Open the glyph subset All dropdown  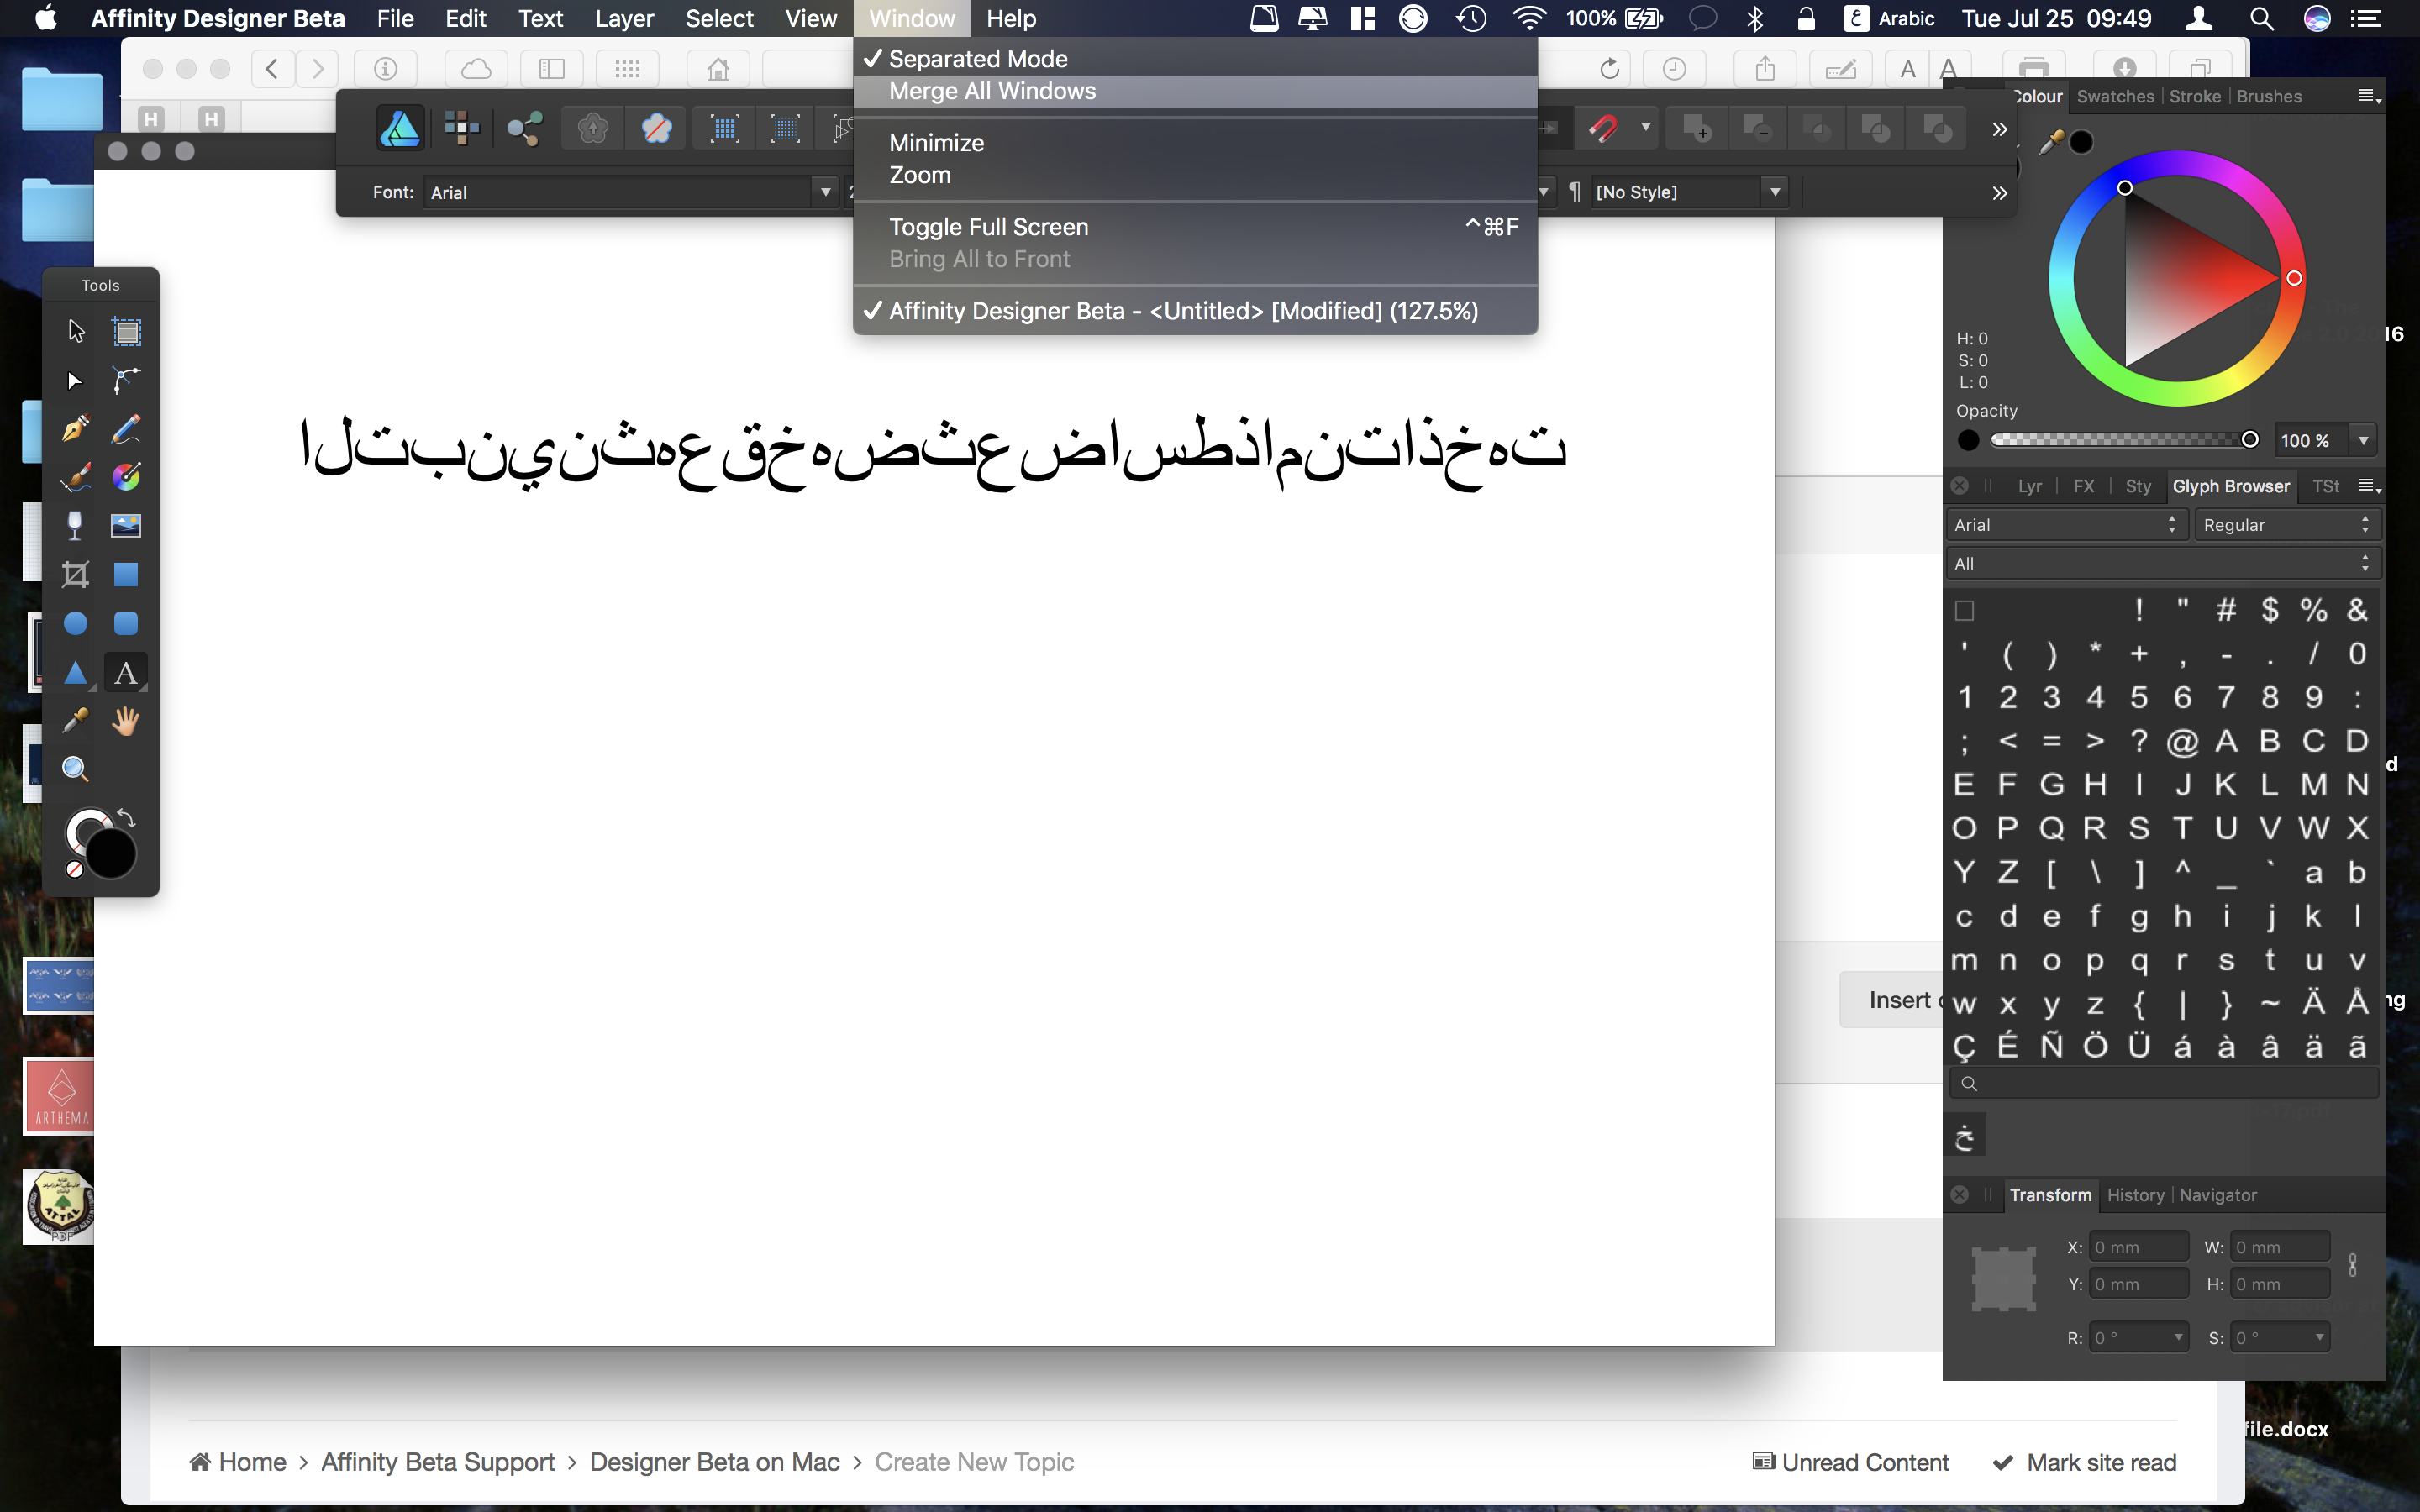click(x=2163, y=564)
